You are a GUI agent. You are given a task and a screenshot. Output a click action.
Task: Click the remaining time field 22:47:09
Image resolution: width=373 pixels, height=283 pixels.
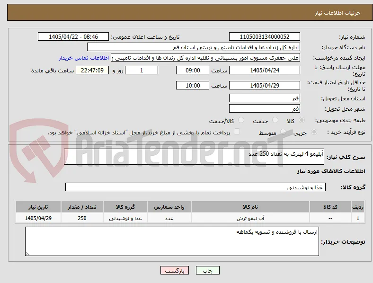pos(92,70)
